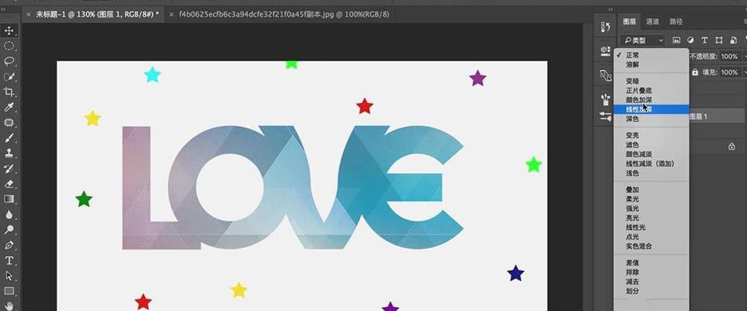This screenshot has width=747, height=311.
Task: Choose 叠加 blend mode
Action: tap(651, 190)
